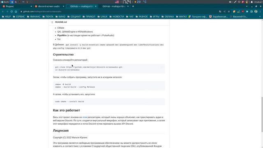This screenshot has width=263, height=148.
Task: Click the translate page icon in the address bar
Action: click(220, 12)
